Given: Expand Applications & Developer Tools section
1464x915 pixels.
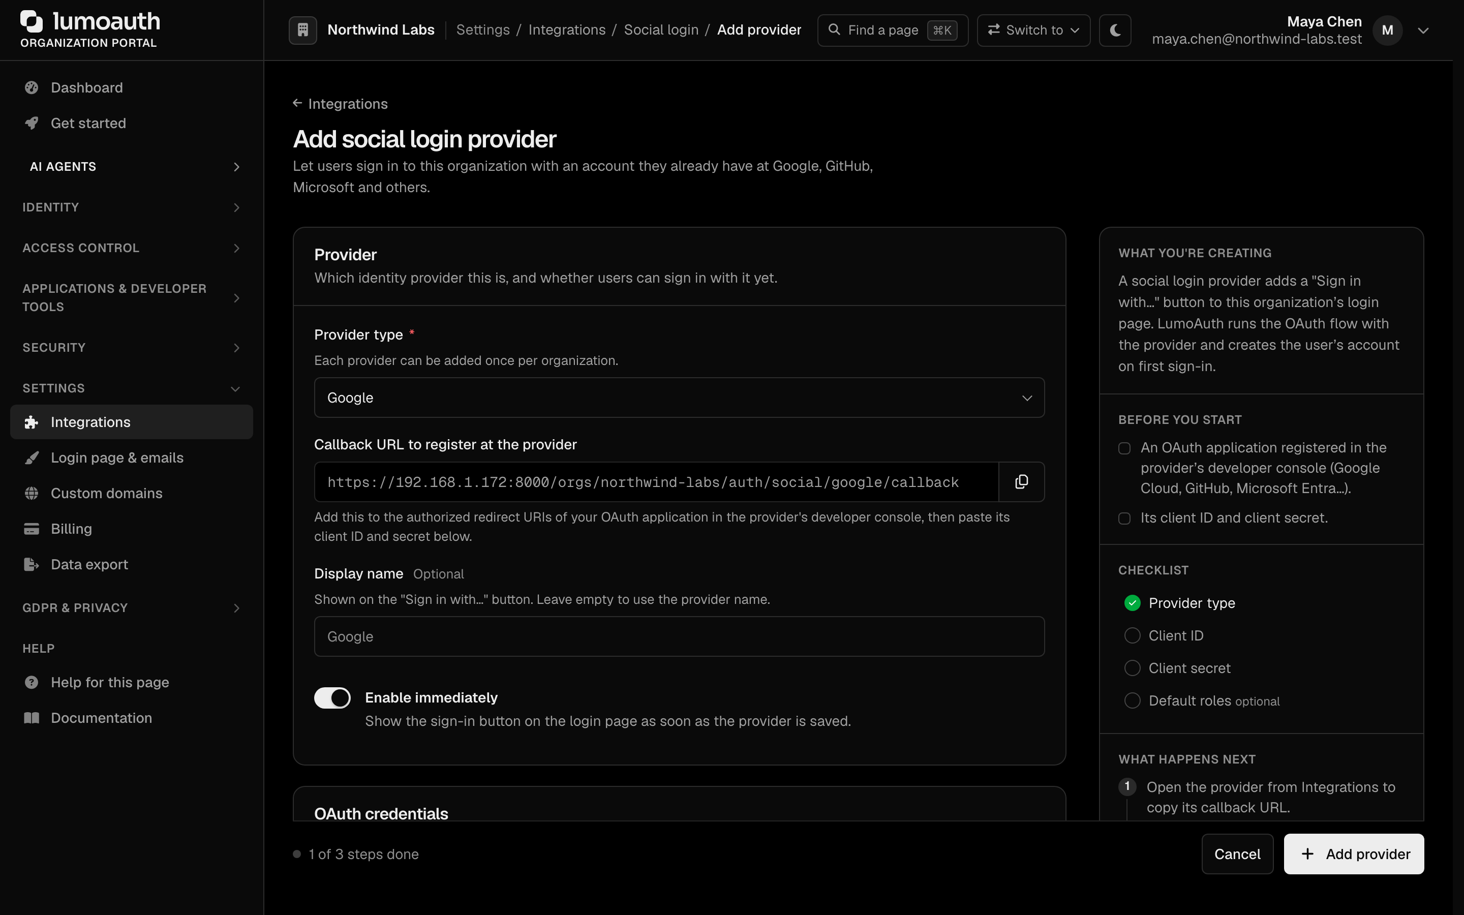Looking at the screenshot, I should [x=132, y=298].
